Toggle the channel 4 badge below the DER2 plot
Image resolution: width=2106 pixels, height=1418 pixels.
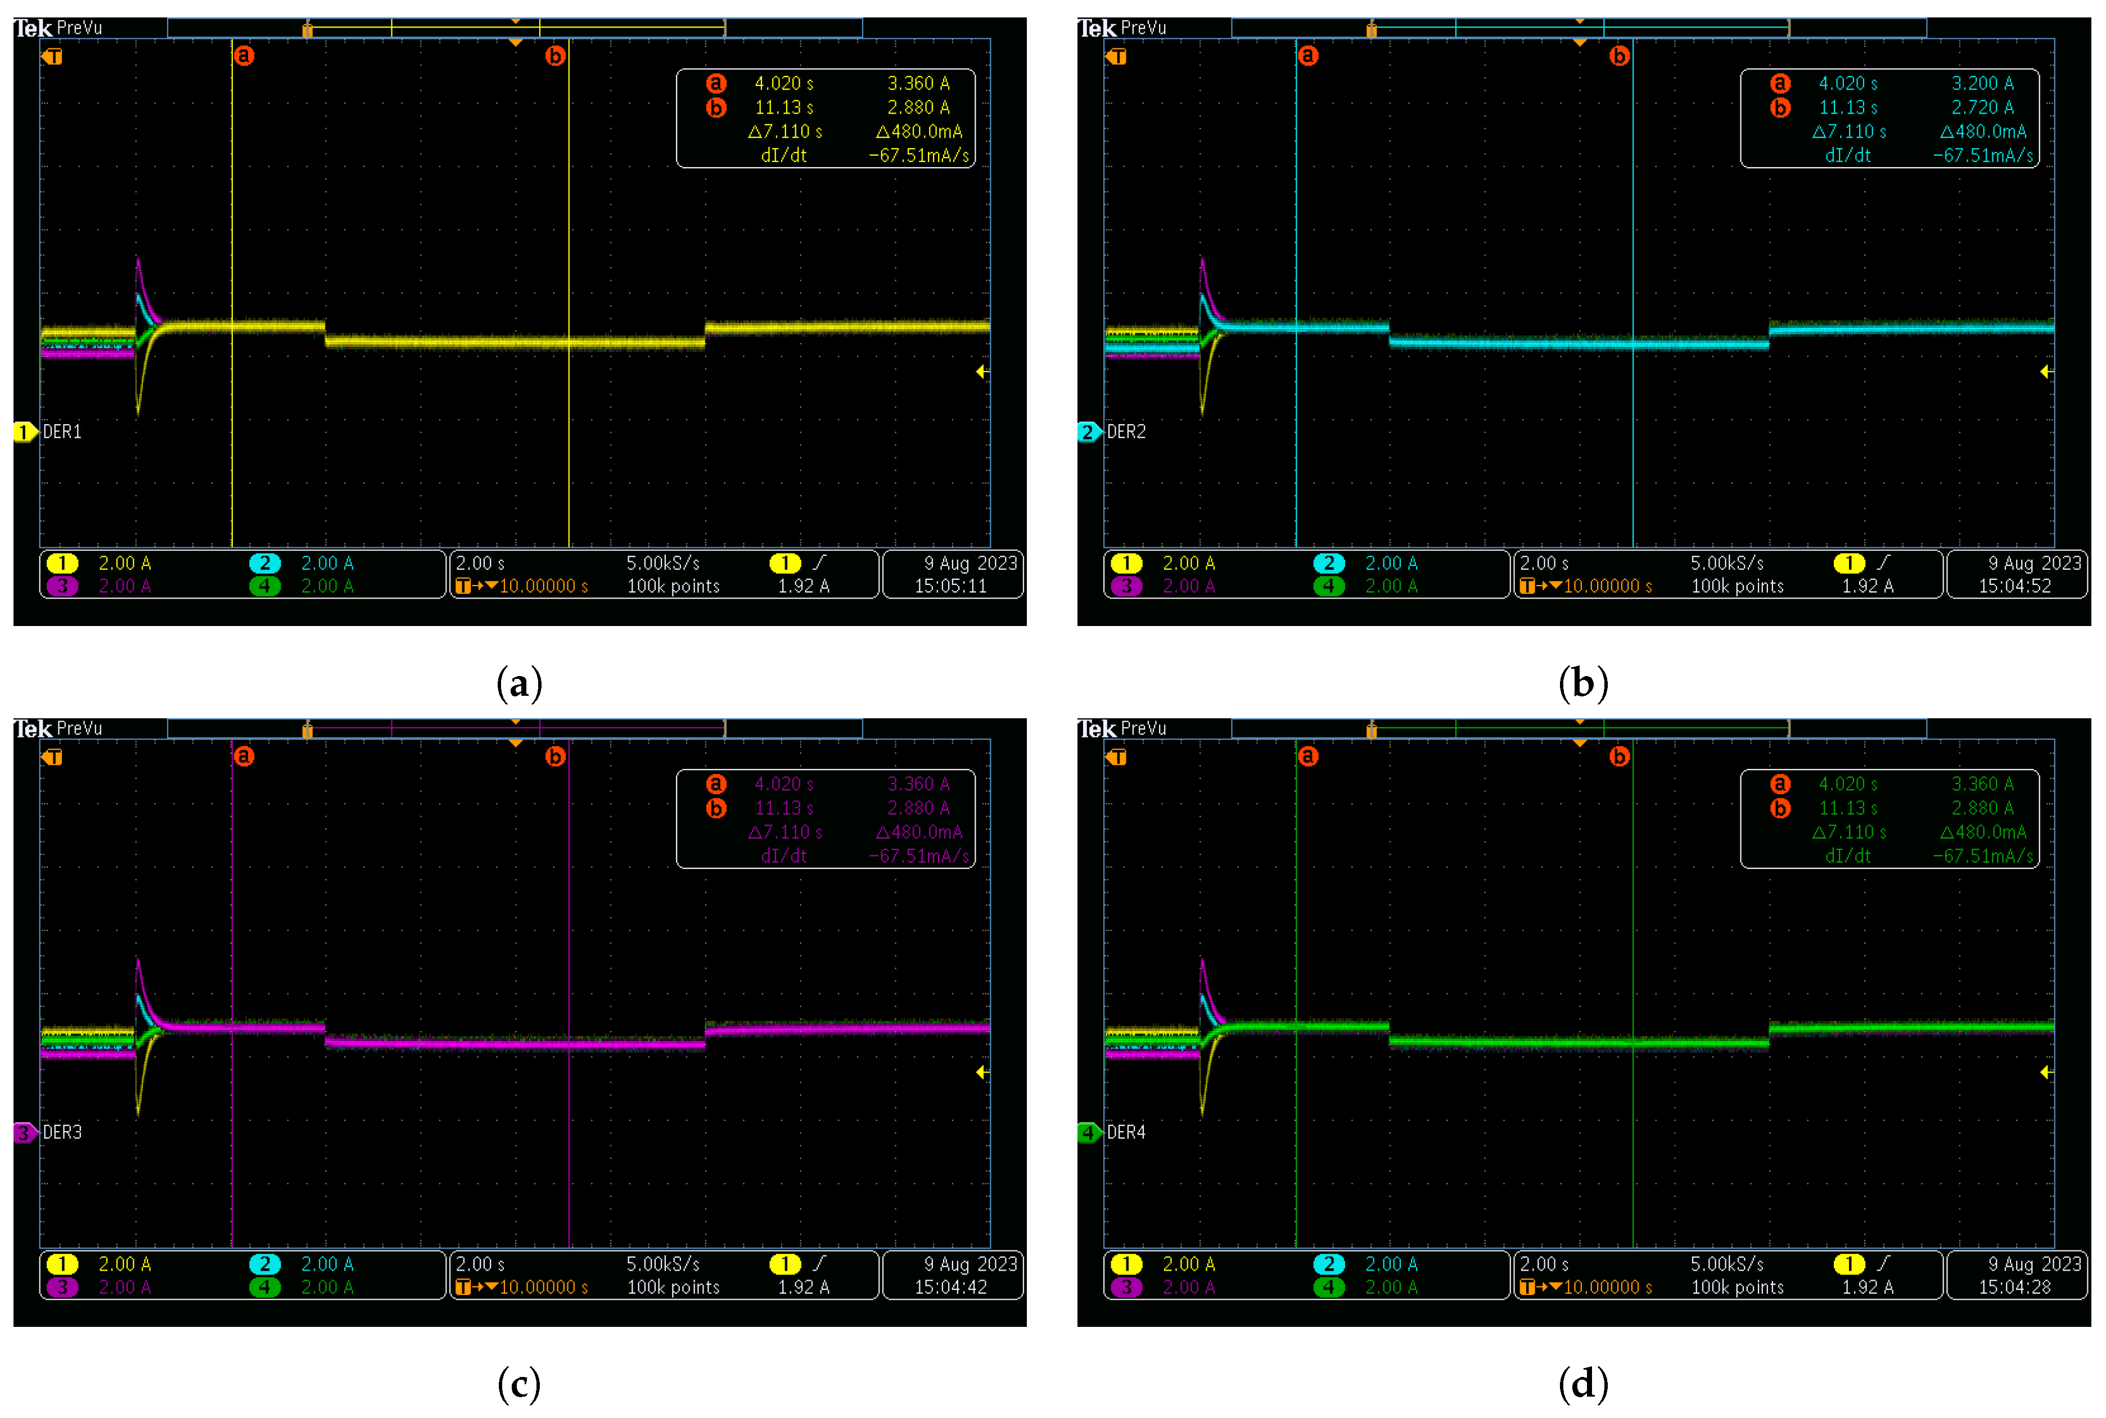1328,586
